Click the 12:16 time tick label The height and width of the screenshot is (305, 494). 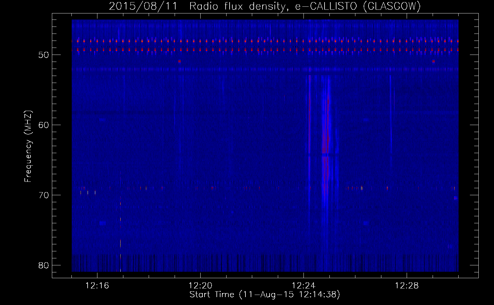[97, 286]
